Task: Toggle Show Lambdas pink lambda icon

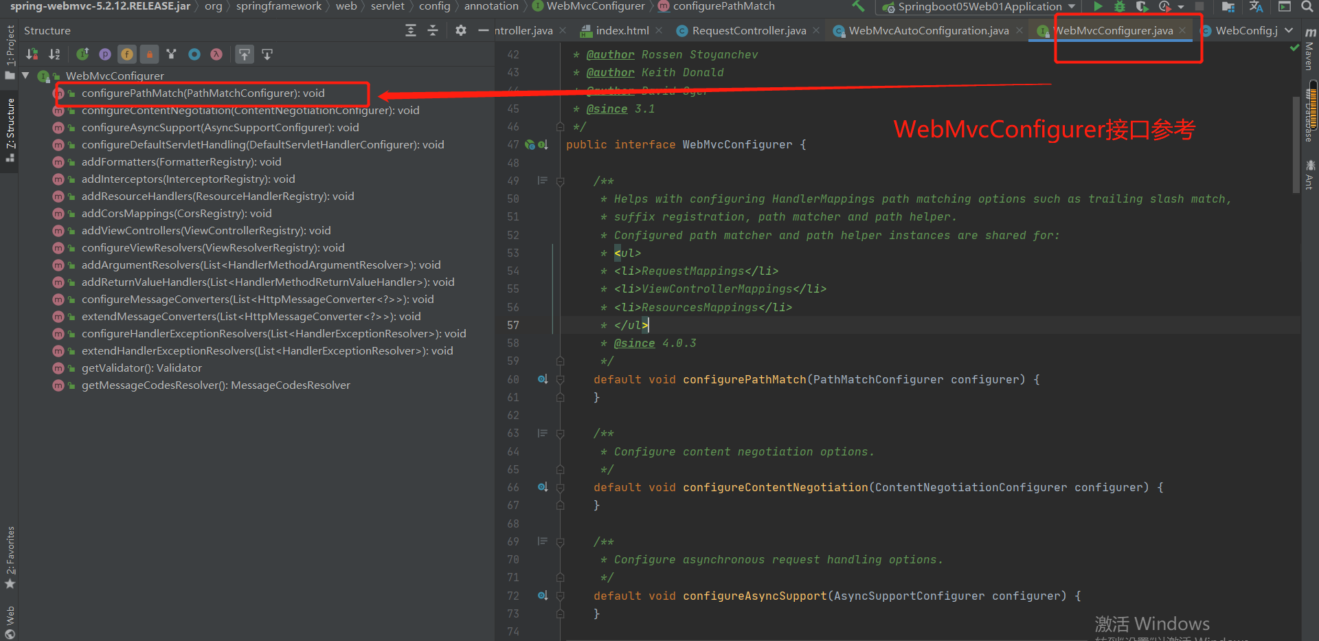Action: 216,54
